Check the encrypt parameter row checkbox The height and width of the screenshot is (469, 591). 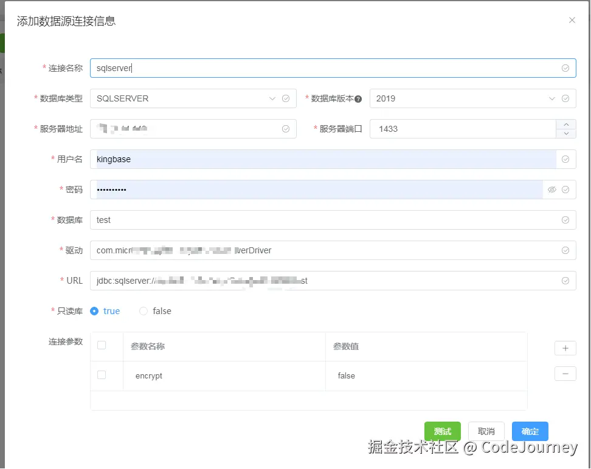[x=102, y=375]
